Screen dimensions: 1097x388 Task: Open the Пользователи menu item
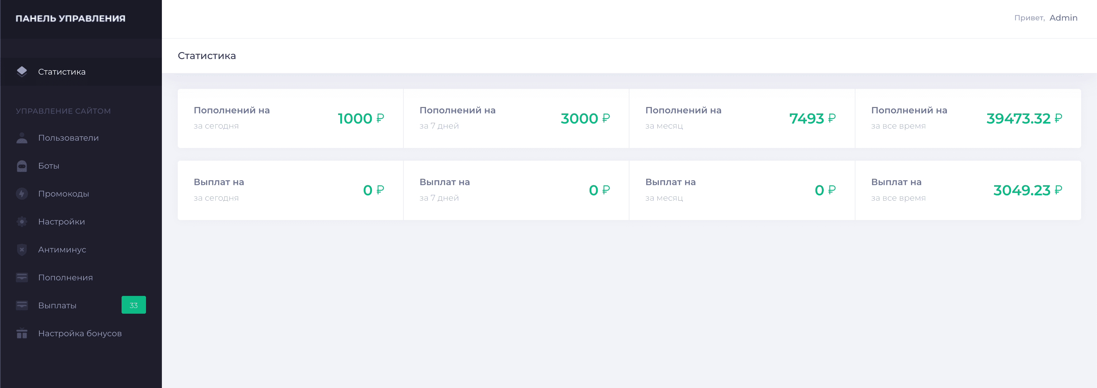68,138
